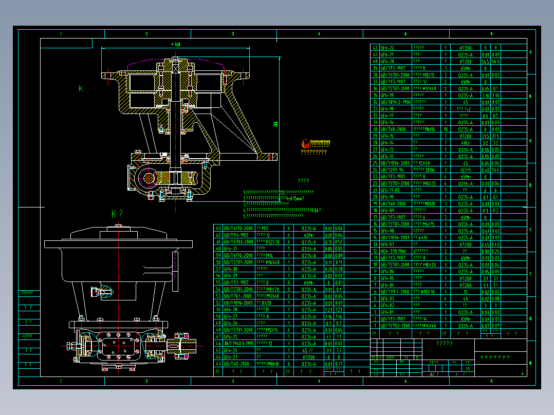Click the 30306 bearing specification cell
This screenshot has height=415, width=554.
point(426,170)
